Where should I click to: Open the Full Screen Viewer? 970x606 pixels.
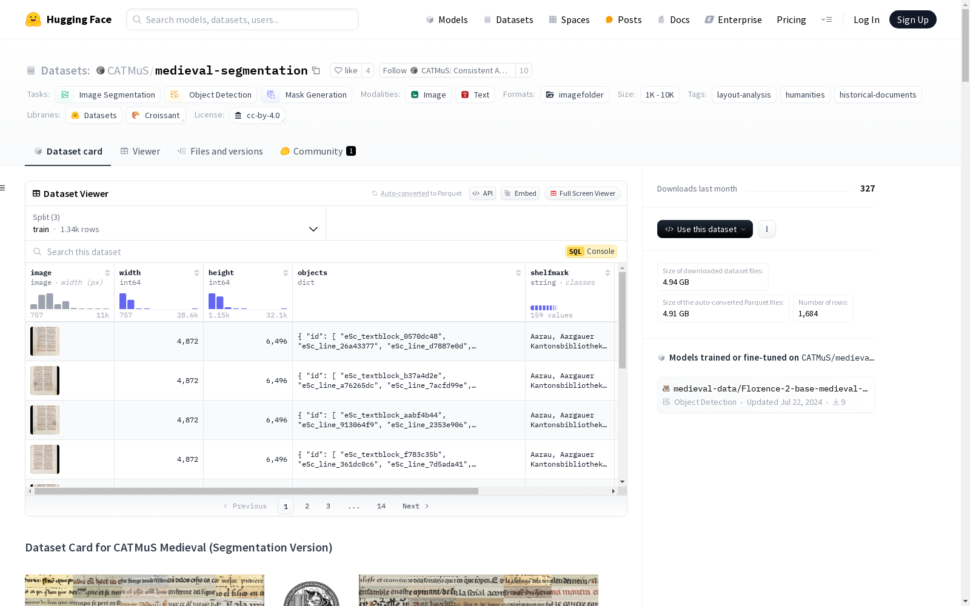[x=583, y=193]
